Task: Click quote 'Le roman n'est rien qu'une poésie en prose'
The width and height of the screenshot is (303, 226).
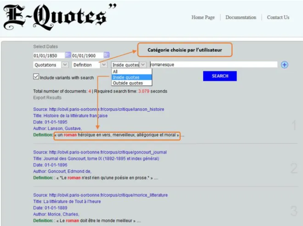Action: [105, 178]
